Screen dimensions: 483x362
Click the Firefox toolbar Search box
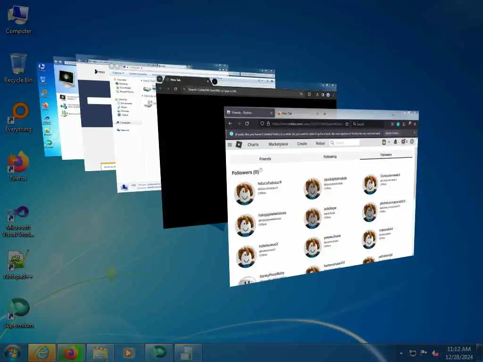[x=367, y=124]
